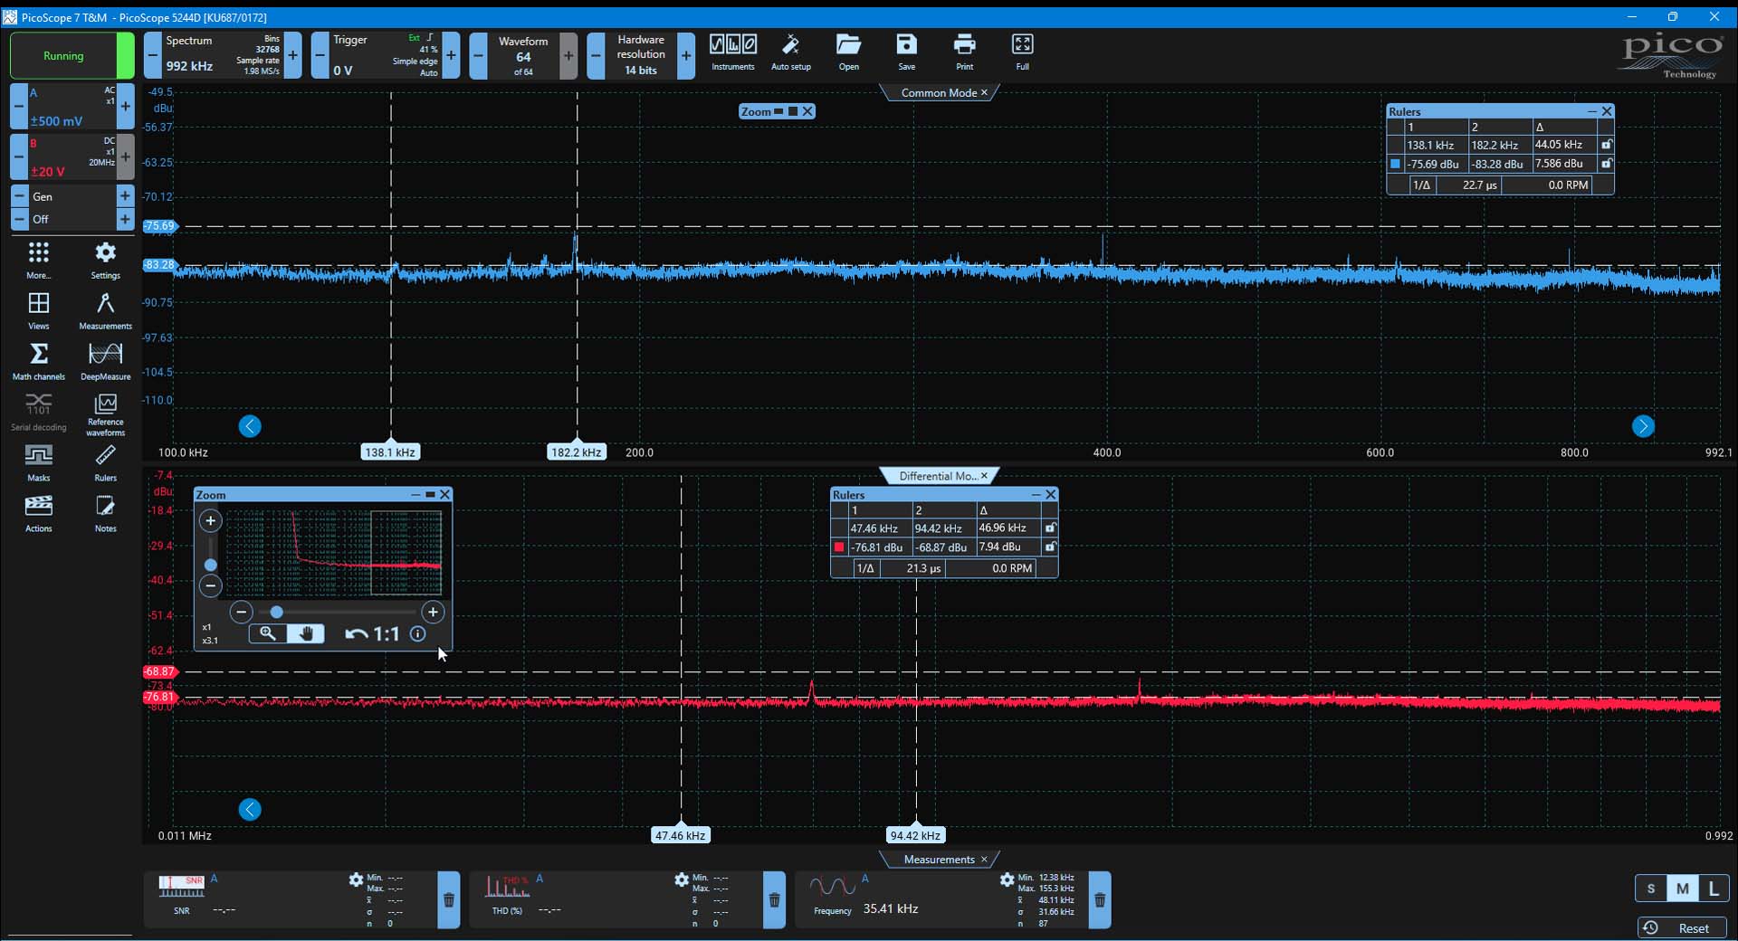Select medium M measurement size
Screen dimensions: 1738x941
coord(1682,889)
